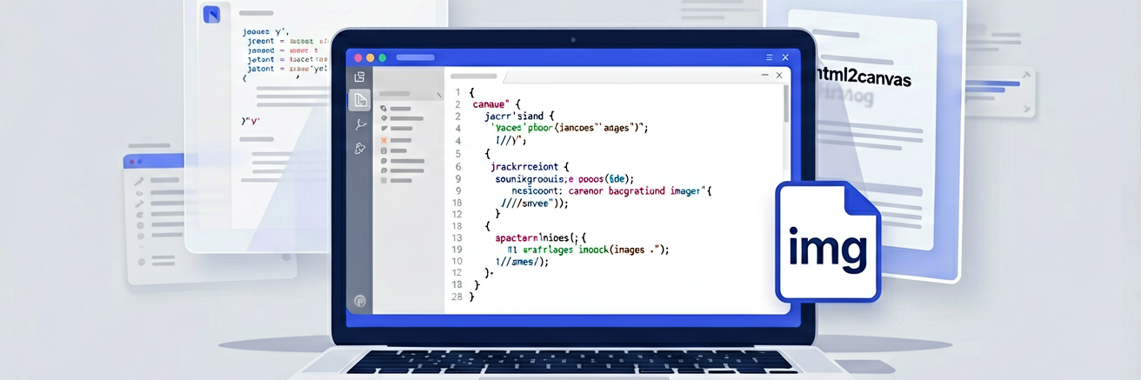The height and width of the screenshot is (380, 1141).
Task: Open the hamburger menu in the blue title bar
Action: pos(769,57)
